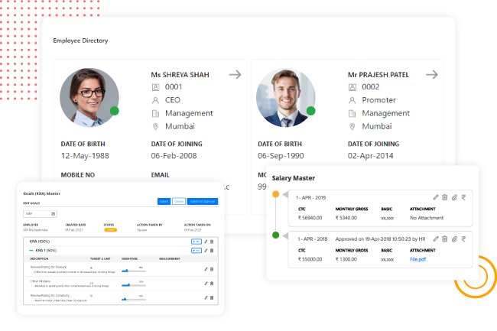Delete the 1-APR-2018 salary entry
Viewport: 497px width, 331px height.
pyautogui.click(x=445, y=239)
